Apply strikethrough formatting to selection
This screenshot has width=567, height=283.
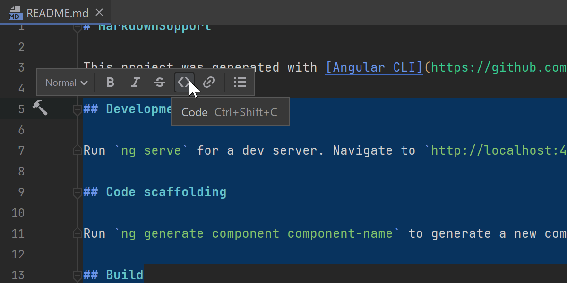point(160,83)
